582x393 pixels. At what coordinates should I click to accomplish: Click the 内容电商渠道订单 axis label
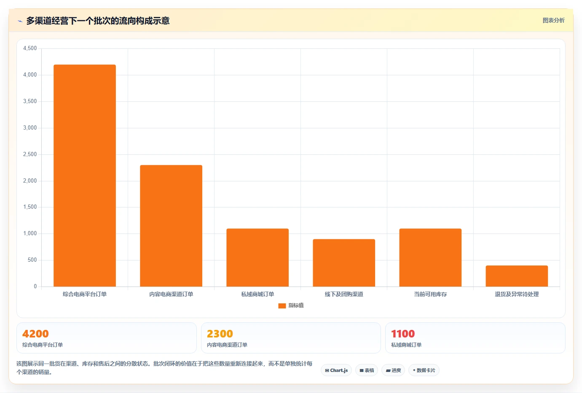pyautogui.click(x=171, y=294)
